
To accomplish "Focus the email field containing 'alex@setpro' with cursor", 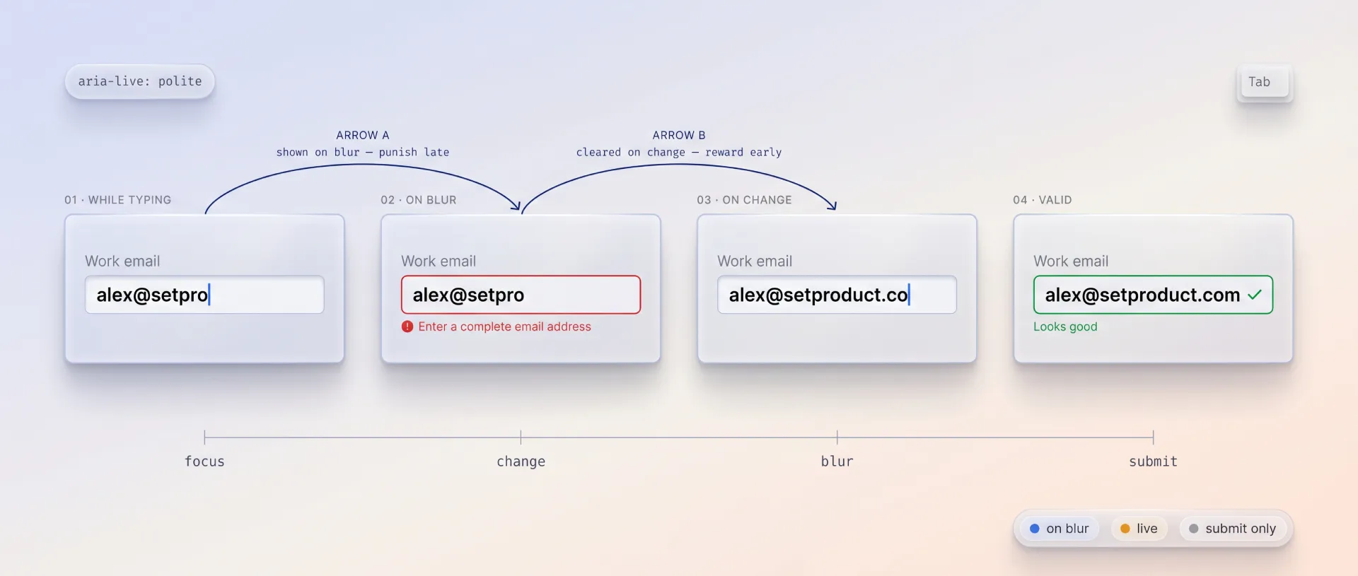I will point(204,295).
